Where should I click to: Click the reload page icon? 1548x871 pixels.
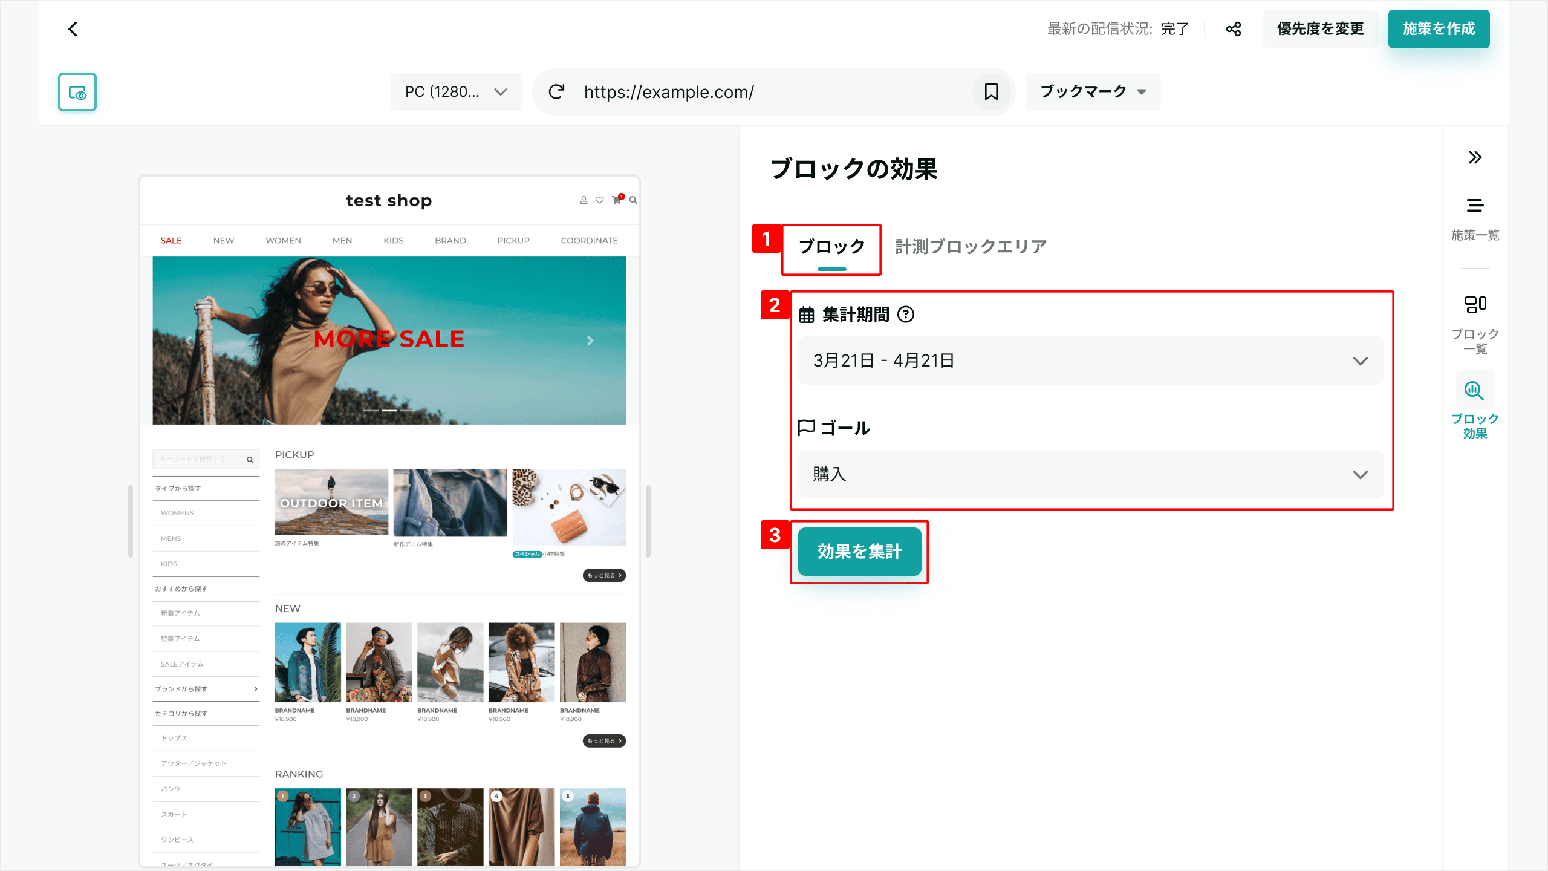556,92
